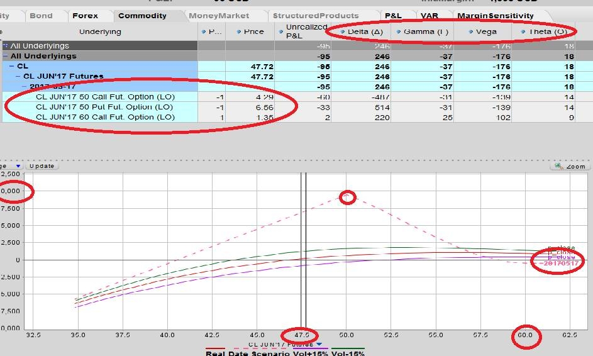Click blue dot icon beside Price header

(x=238, y=32)
